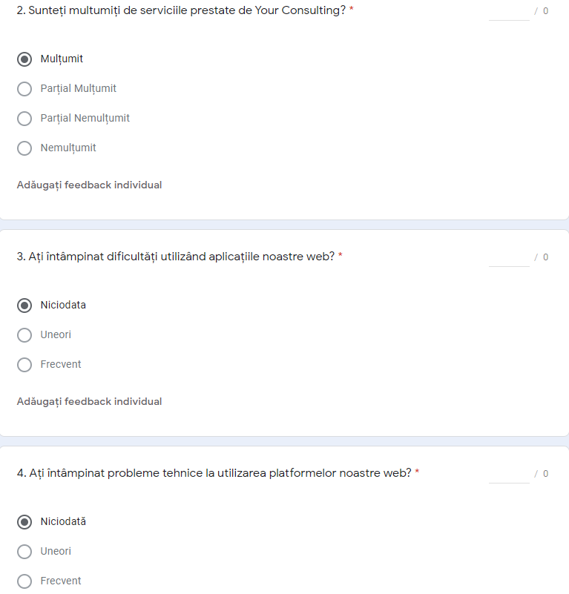
Task: Click question 4 title about probleme tehnice
Action: pos(214,473)
